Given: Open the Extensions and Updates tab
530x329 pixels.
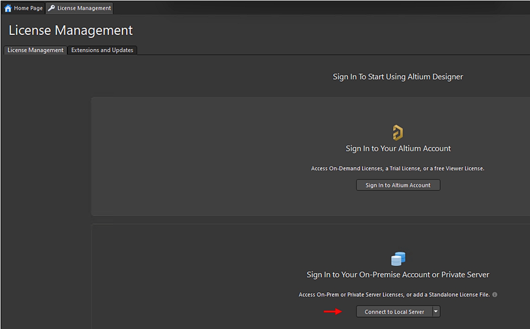Looking at the screenshot, I should [102, 50].
